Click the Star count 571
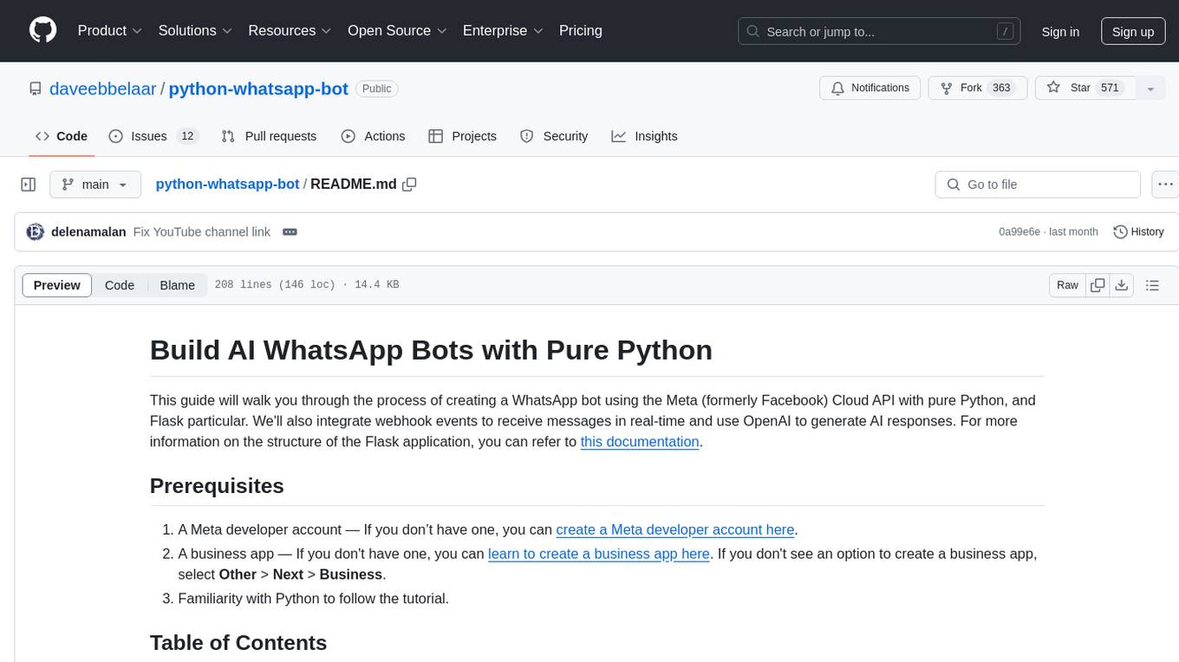The width and height of the screenshot is (1179, 662). (1110, 88)
